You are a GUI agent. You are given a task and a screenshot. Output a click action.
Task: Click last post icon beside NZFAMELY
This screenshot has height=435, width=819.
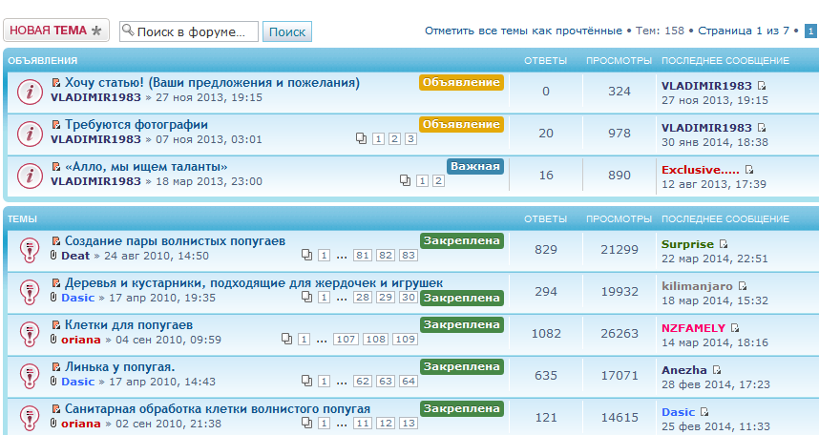tap(735, 328)
